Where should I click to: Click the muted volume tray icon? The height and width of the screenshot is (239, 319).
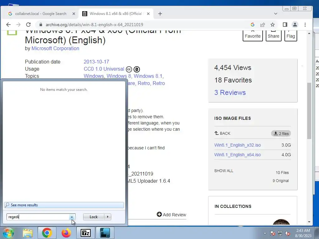[x=288, y=233]
